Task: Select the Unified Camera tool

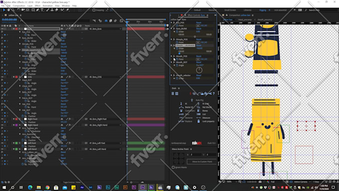Action: pyautogui.click(x=23, y=10)
